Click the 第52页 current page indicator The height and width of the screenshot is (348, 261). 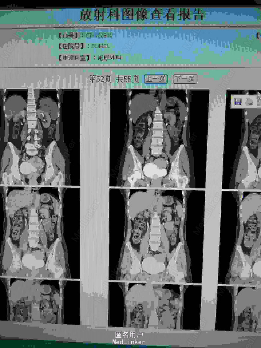pyautogui.click(x=100, y=79)
